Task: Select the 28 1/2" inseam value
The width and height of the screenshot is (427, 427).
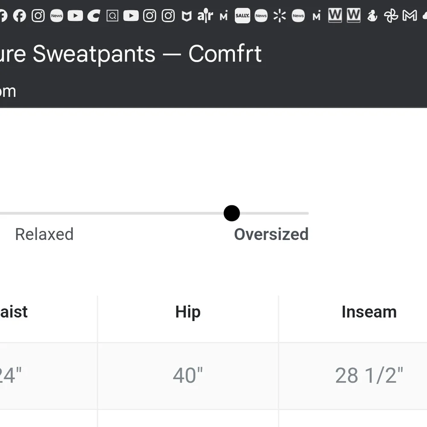Action: (369, 376)
